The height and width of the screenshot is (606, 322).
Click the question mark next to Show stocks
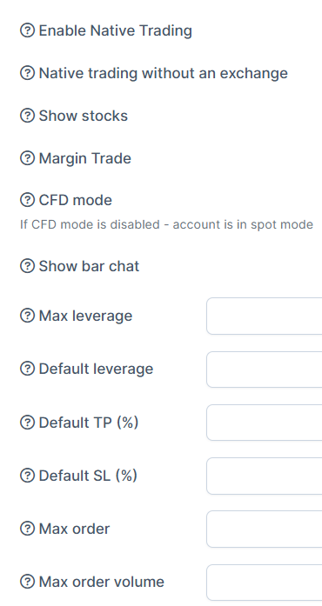click(x=27, y=116)
